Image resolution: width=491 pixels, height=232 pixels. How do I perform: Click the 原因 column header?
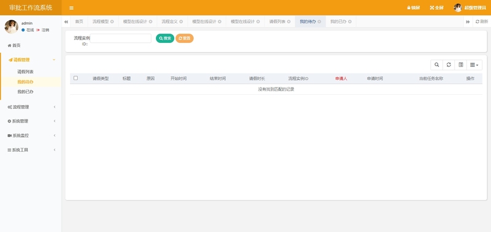tap(150, 78)
